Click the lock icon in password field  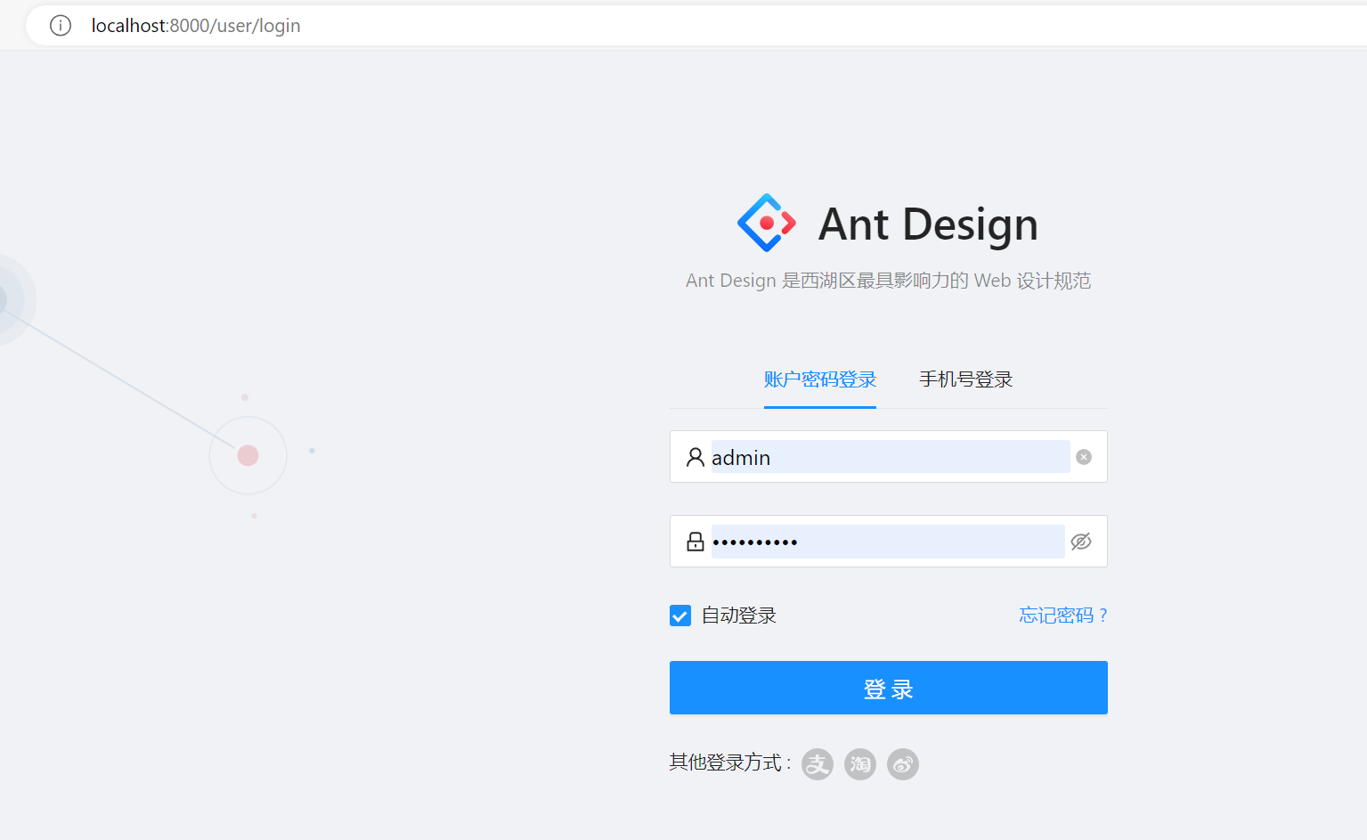pyautogui.click(x=696, y=542)
